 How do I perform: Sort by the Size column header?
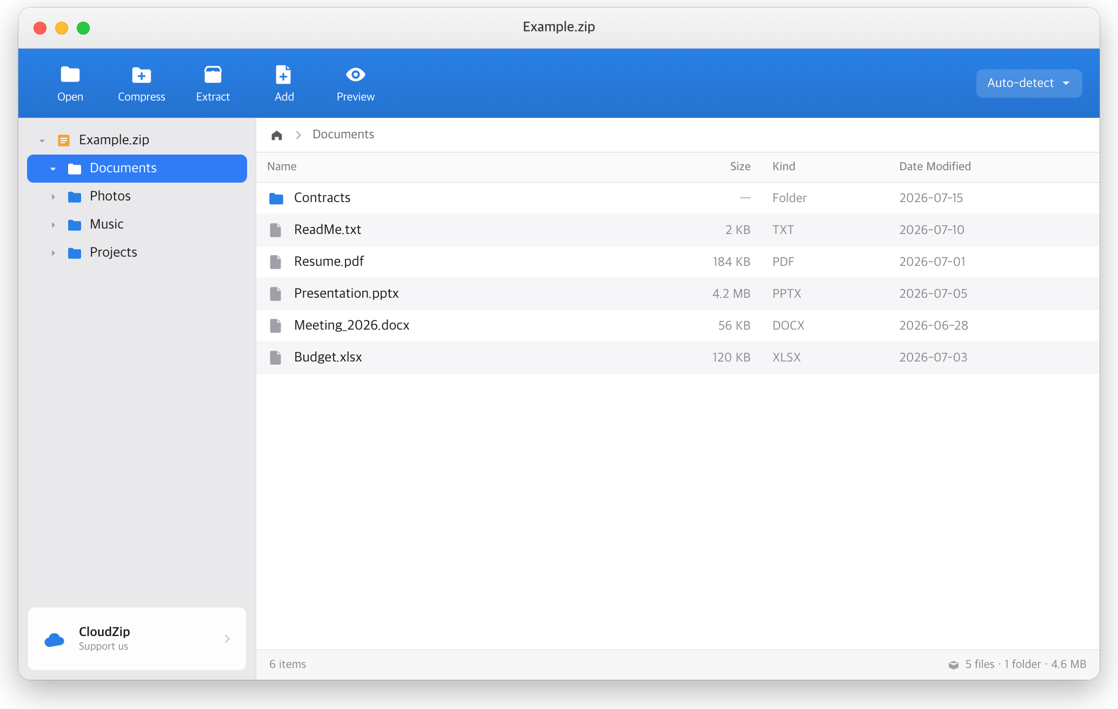click(x=740, y=166)
